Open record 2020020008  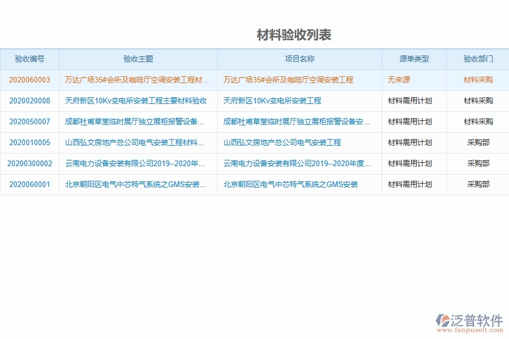point(28,101)
